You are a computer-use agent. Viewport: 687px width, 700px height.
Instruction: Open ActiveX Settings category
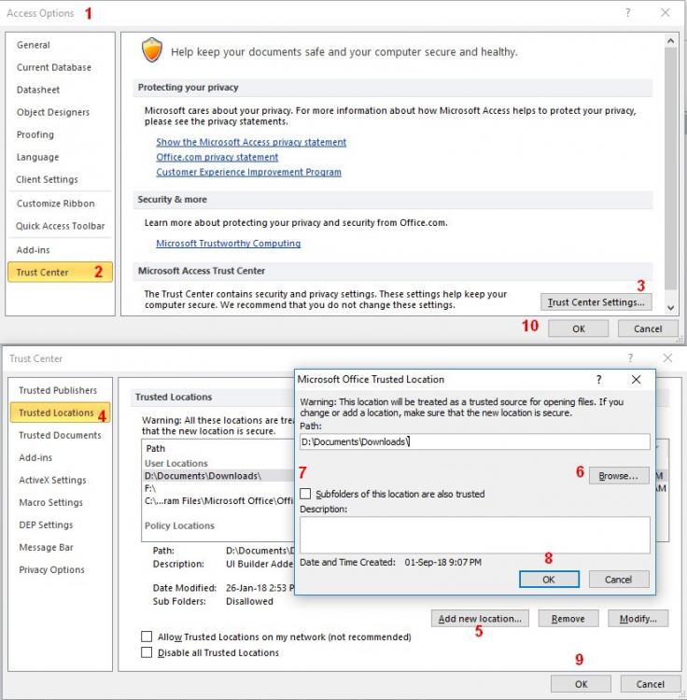click(52, 481)
